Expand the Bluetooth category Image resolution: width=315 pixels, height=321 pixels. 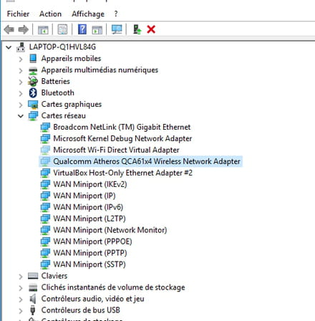21,93
